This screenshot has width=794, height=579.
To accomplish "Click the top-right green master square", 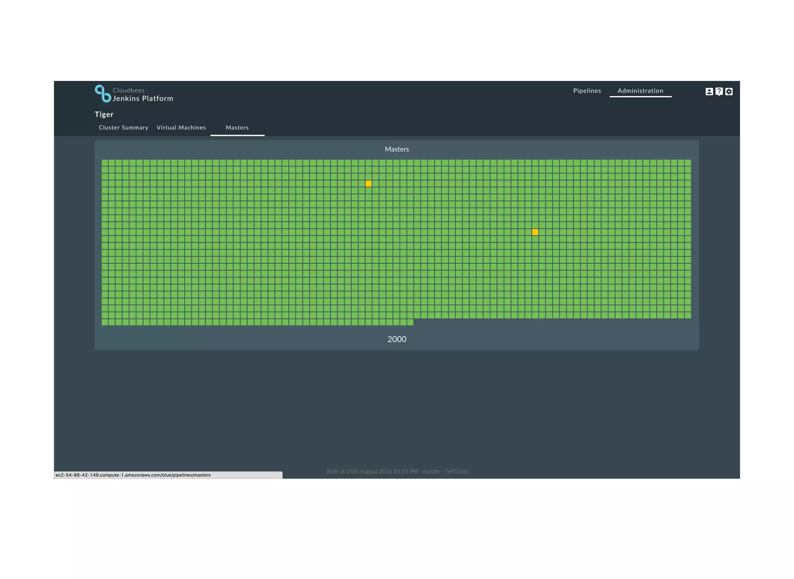I will point(688,163).
